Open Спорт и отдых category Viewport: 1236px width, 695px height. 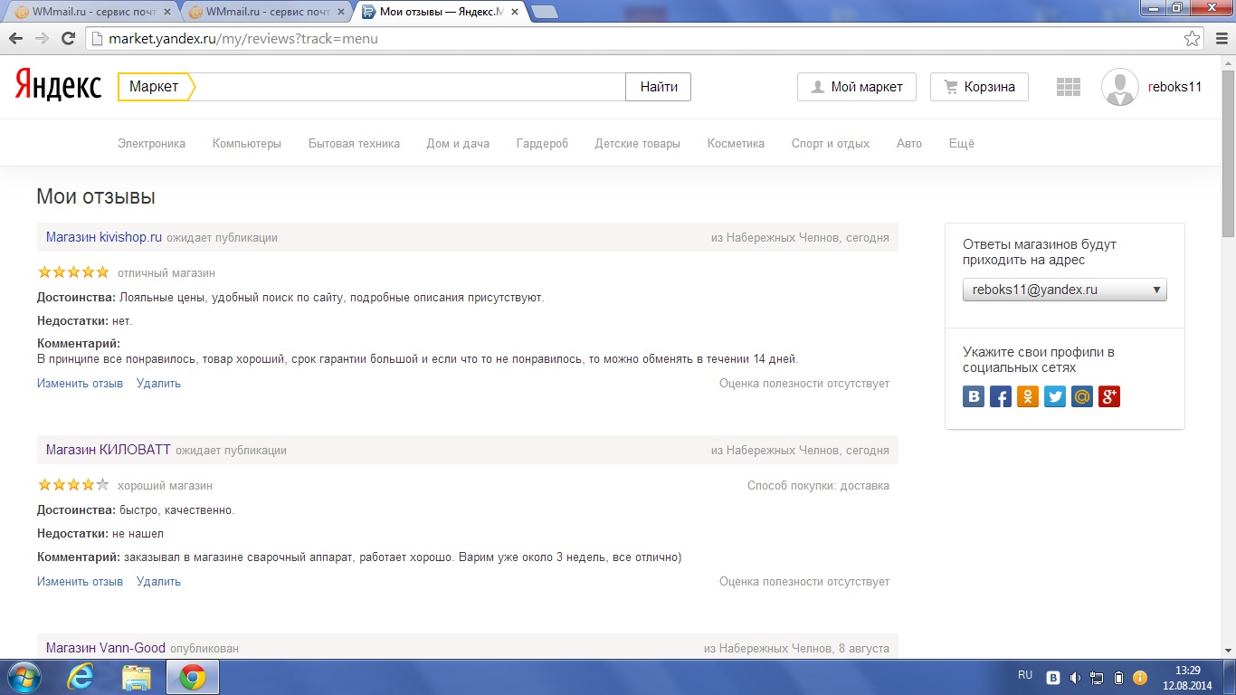coord(831,143)
